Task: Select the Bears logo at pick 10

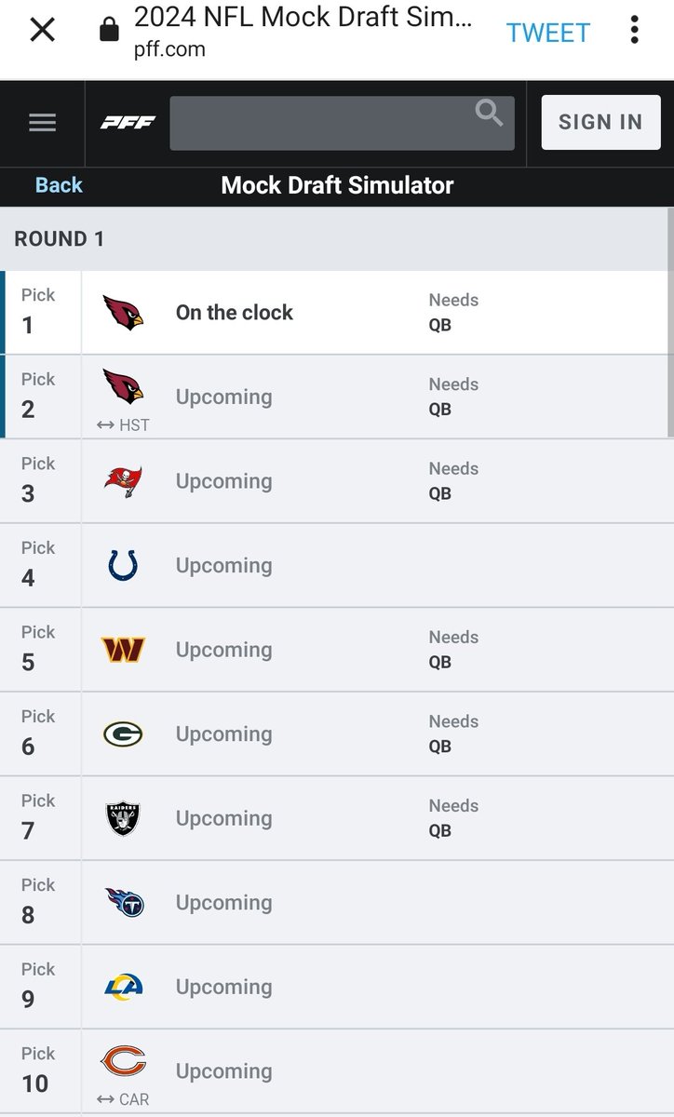Action: 124,1061
